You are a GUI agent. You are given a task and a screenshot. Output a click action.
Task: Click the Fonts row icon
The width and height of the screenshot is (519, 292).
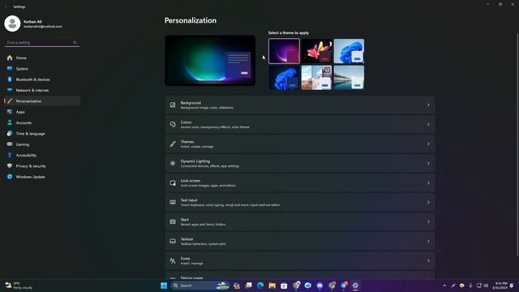[x=173, y=261]
